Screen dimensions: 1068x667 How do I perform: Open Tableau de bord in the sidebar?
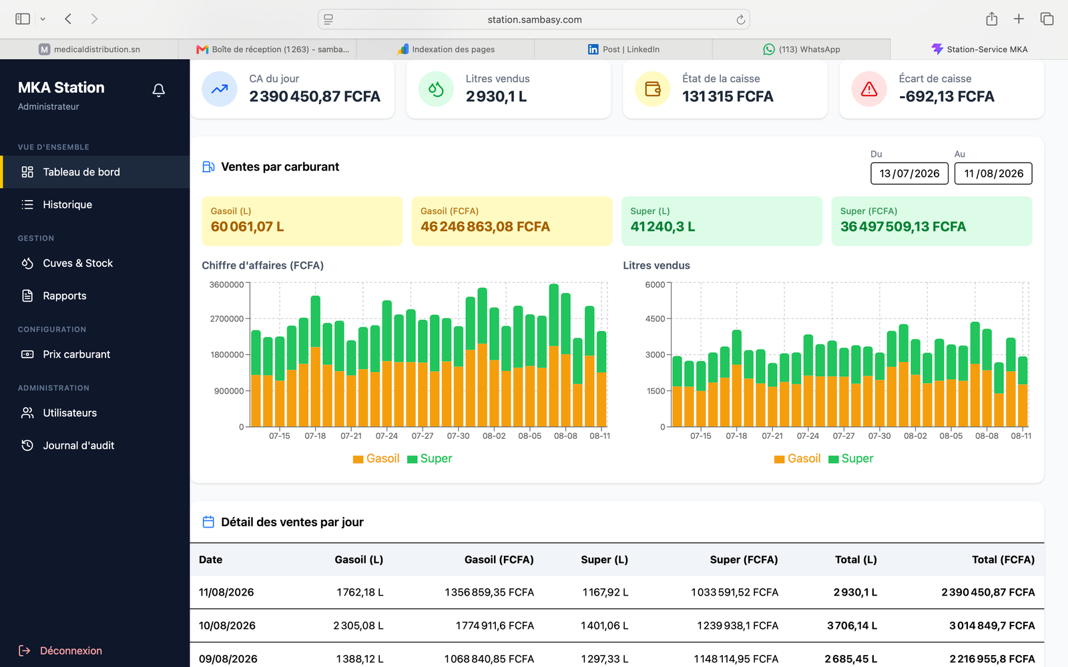[x=95, y=172]
